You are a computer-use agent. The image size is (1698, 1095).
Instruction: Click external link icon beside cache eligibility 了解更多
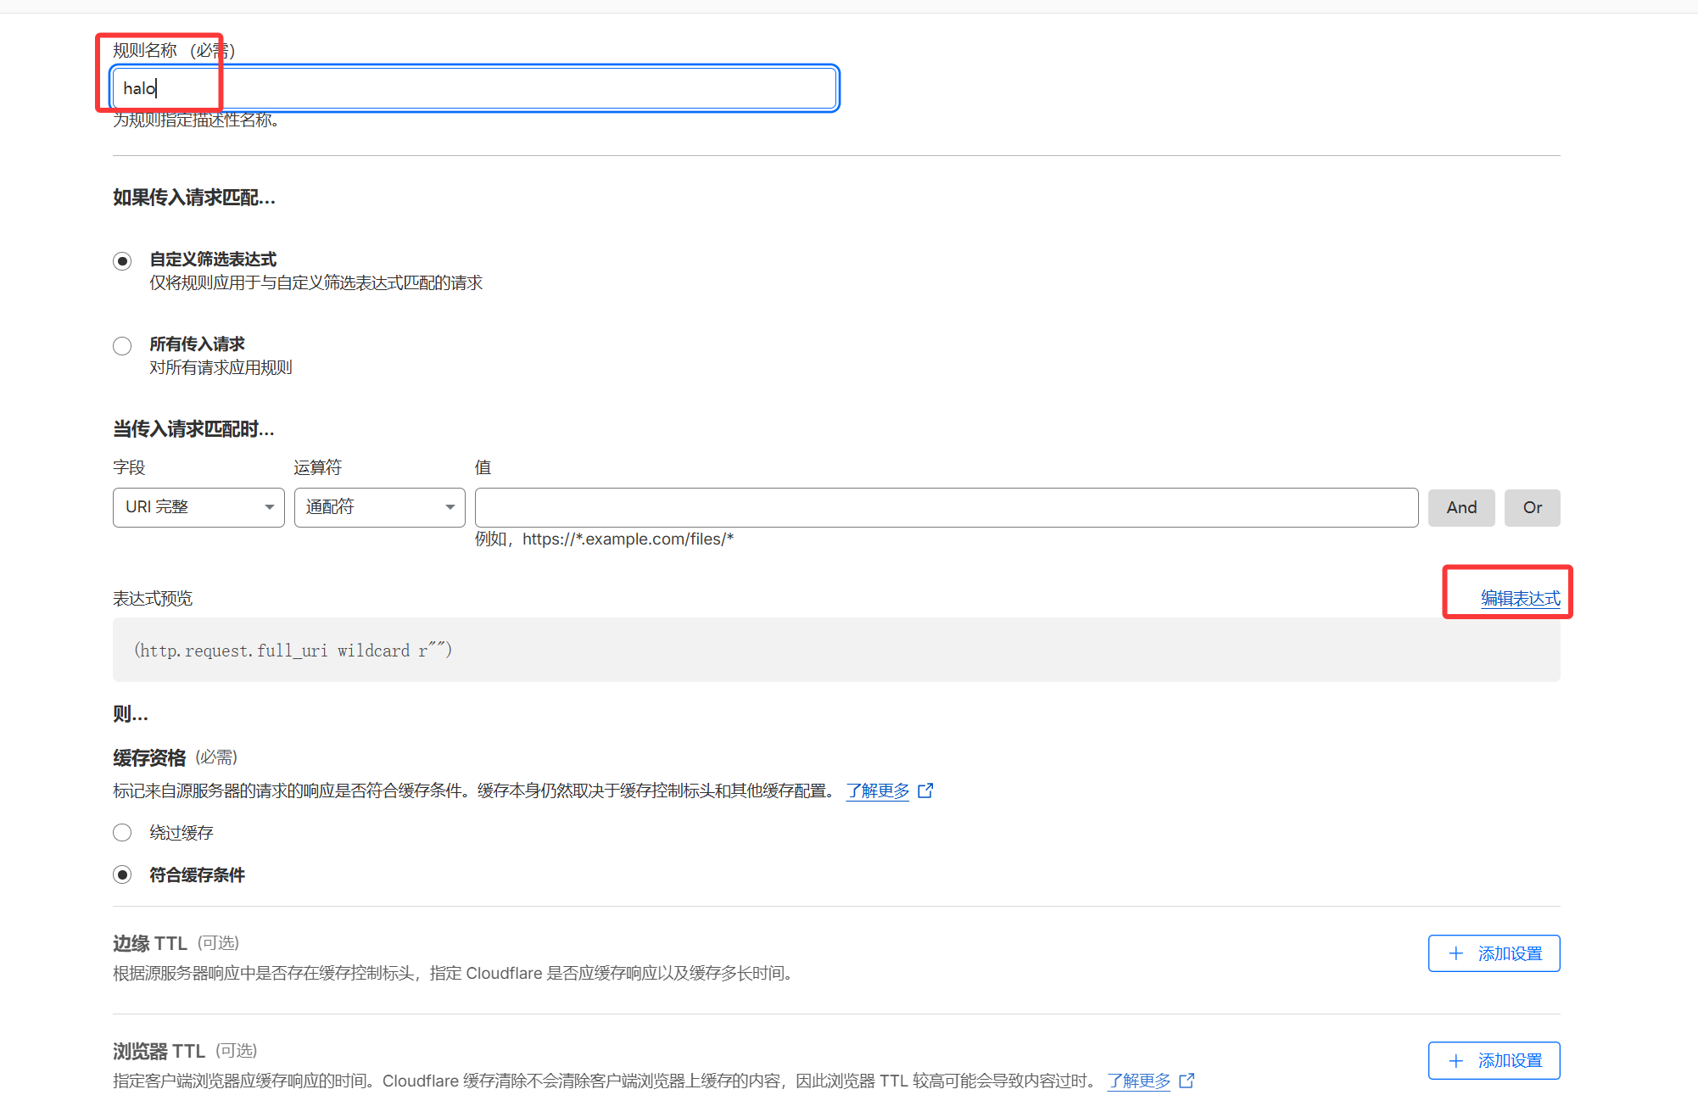click(x=926, y=791)
